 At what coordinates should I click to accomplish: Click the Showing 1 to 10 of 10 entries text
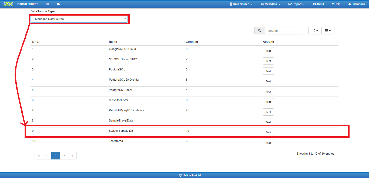pyautogui.click(x=316, y=154)
